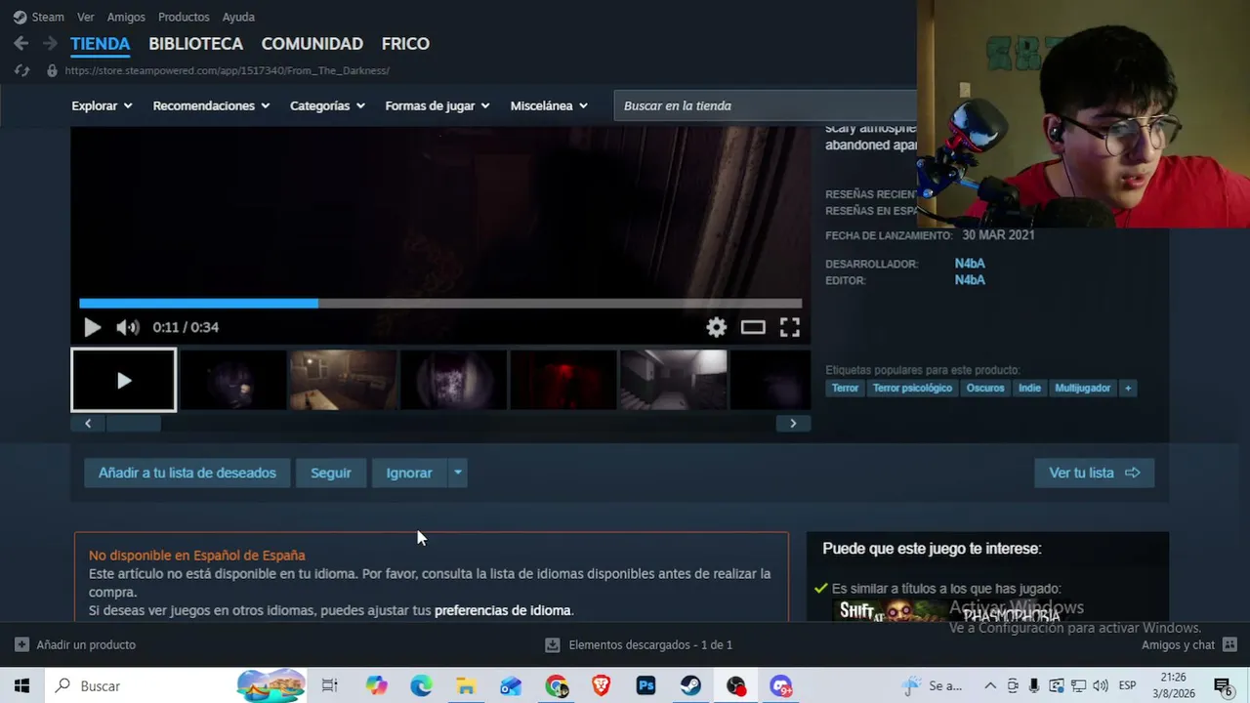The height and width of the screenshot is (703, 1250).
Task: Open the preferencias de idioma link
Action: click(x=502, y=610)
